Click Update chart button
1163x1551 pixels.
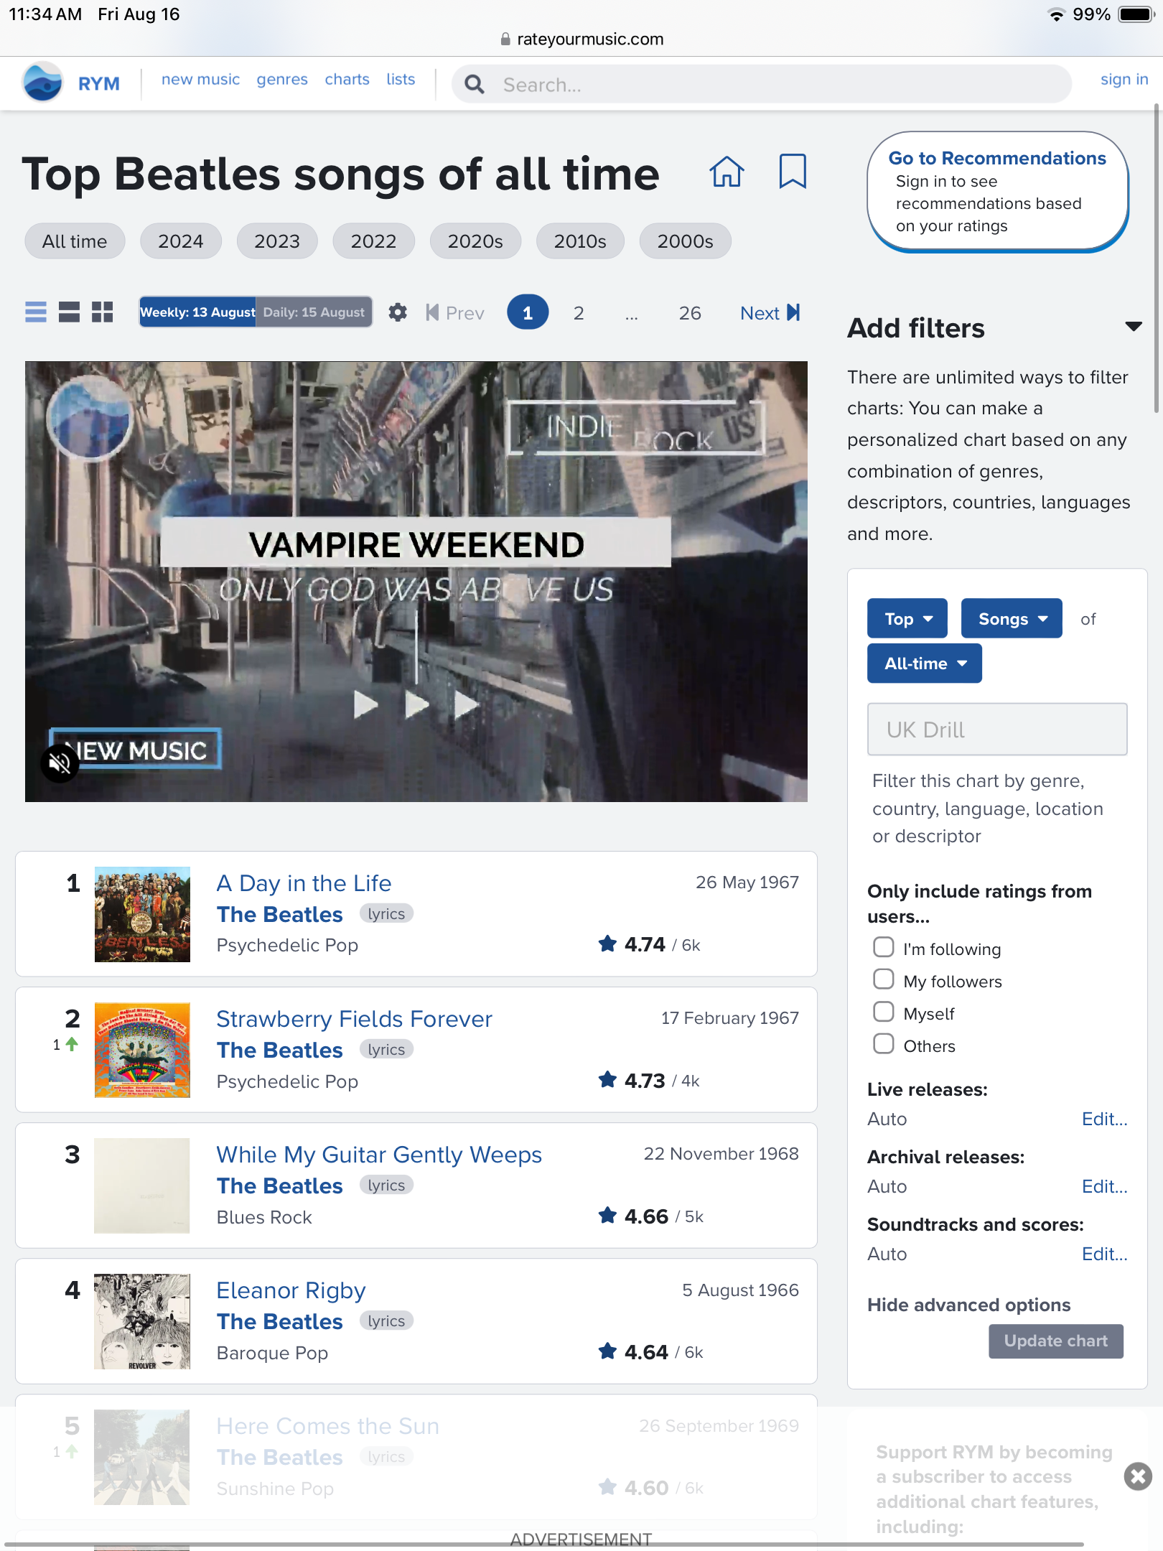[1055, 1341]
